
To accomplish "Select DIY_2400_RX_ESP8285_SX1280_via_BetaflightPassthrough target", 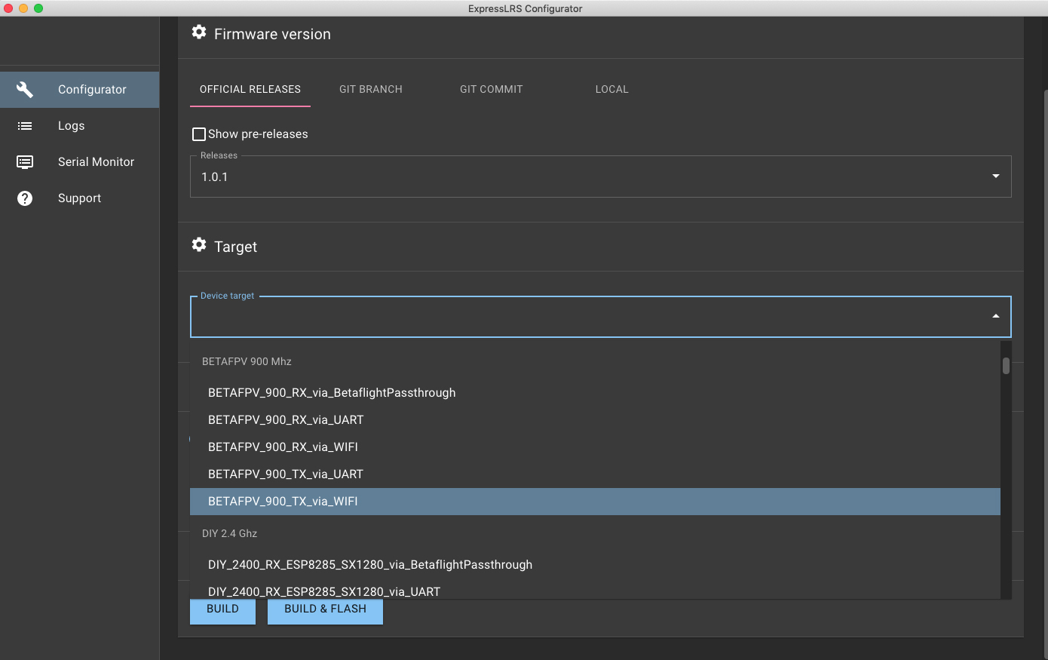I will click(595, 565).
